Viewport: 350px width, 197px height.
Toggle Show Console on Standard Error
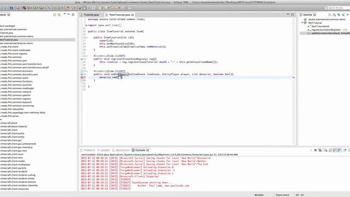click(x=339, y=150)
